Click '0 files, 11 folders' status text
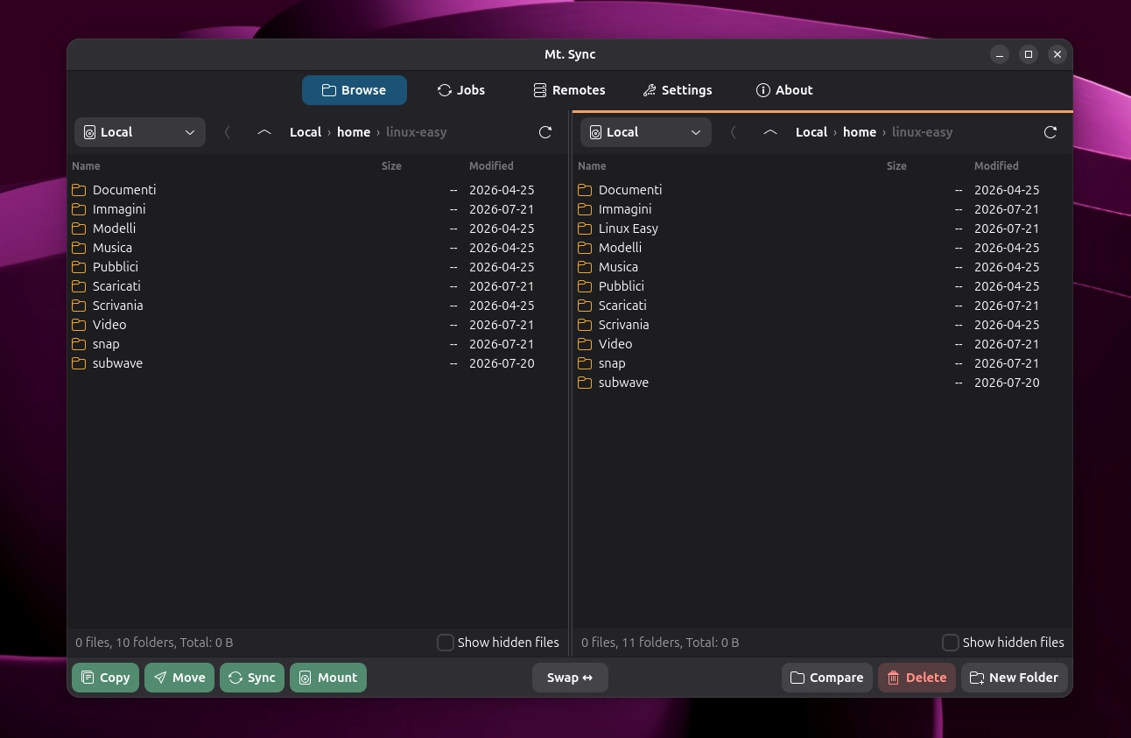The width and height of the screenshot is (1131, 738). coord(660,643)
